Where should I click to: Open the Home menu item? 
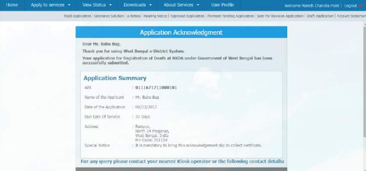coord(12,5)
